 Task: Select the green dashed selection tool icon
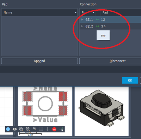click(x=61, y=129)
